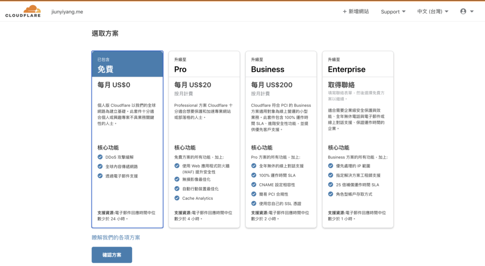Click the checkmark beside DDoS 攻擊緩解
485x266 pixels.
tap(100, 157)
